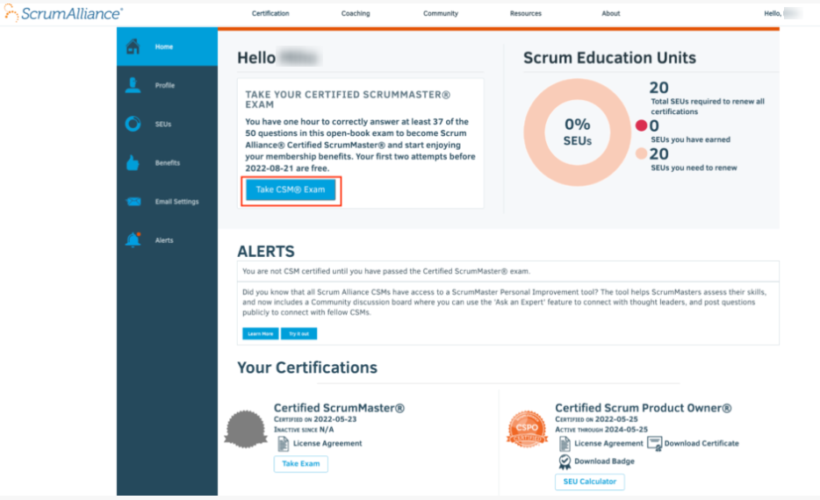Open SEUs label in sidebar
Image resolution: width=820 pixels, height=500 pixels.
[x=163, y=125]
